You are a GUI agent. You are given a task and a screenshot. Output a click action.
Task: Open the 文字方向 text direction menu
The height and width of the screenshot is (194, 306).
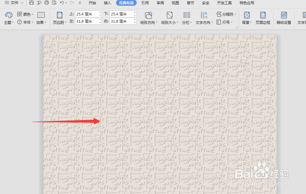click(204, 18)
